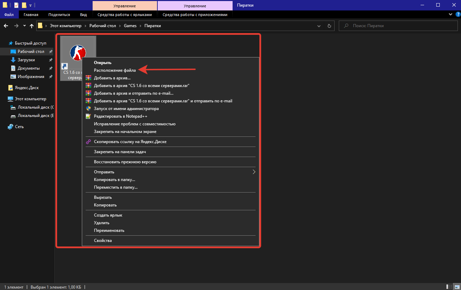Screen dimensions: 461x290
Task: Click the search field for Пиратки
Action: click(x=400, y=26)
